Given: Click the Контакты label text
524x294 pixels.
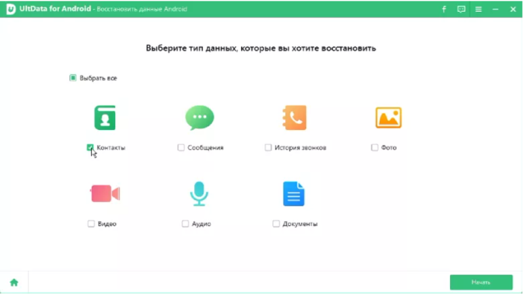Looking at the screenshot, I should tap(111, 148).
